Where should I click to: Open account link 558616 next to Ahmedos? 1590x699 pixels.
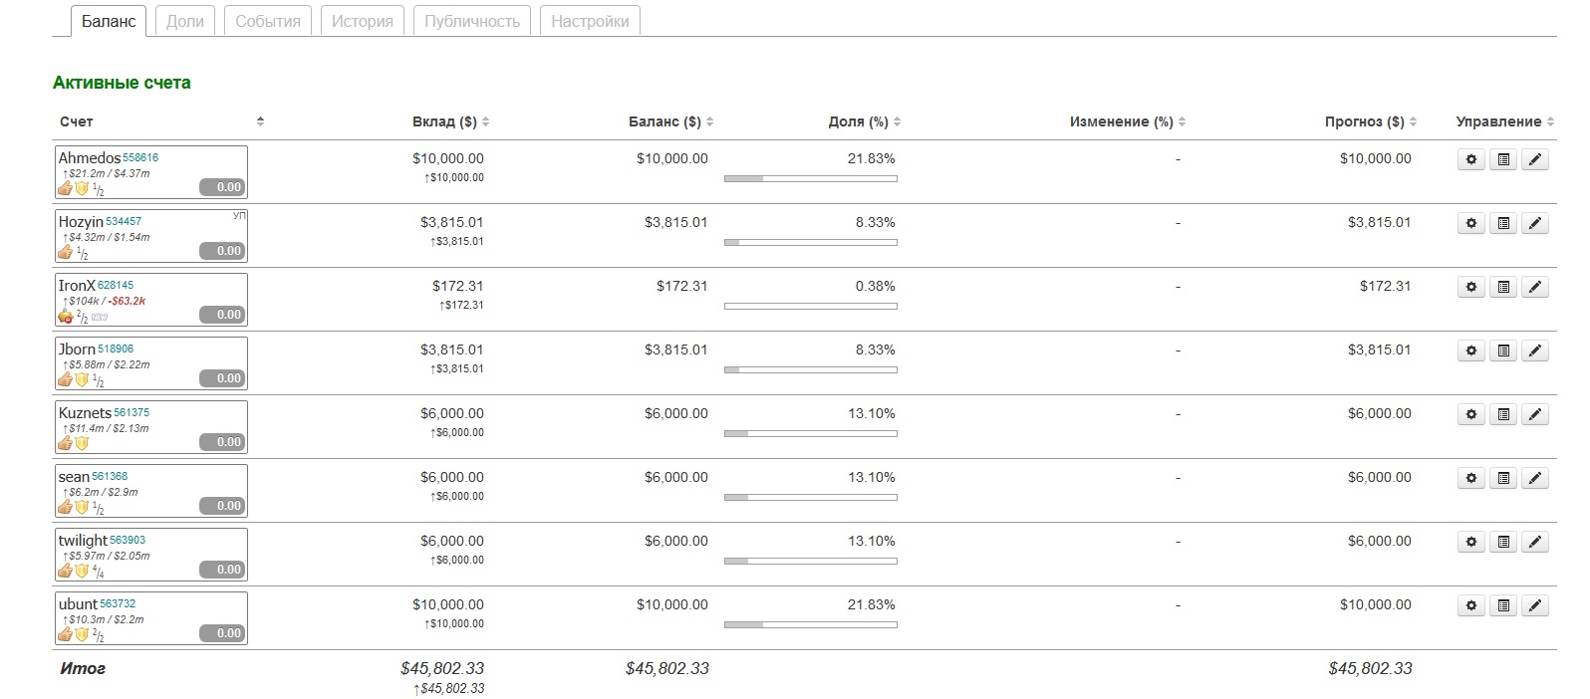[x=140, y=157]
